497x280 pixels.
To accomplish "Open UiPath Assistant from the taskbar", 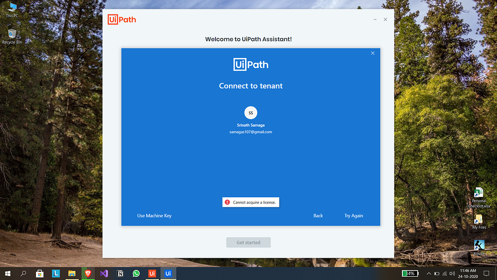I will (x=168, y=273).
